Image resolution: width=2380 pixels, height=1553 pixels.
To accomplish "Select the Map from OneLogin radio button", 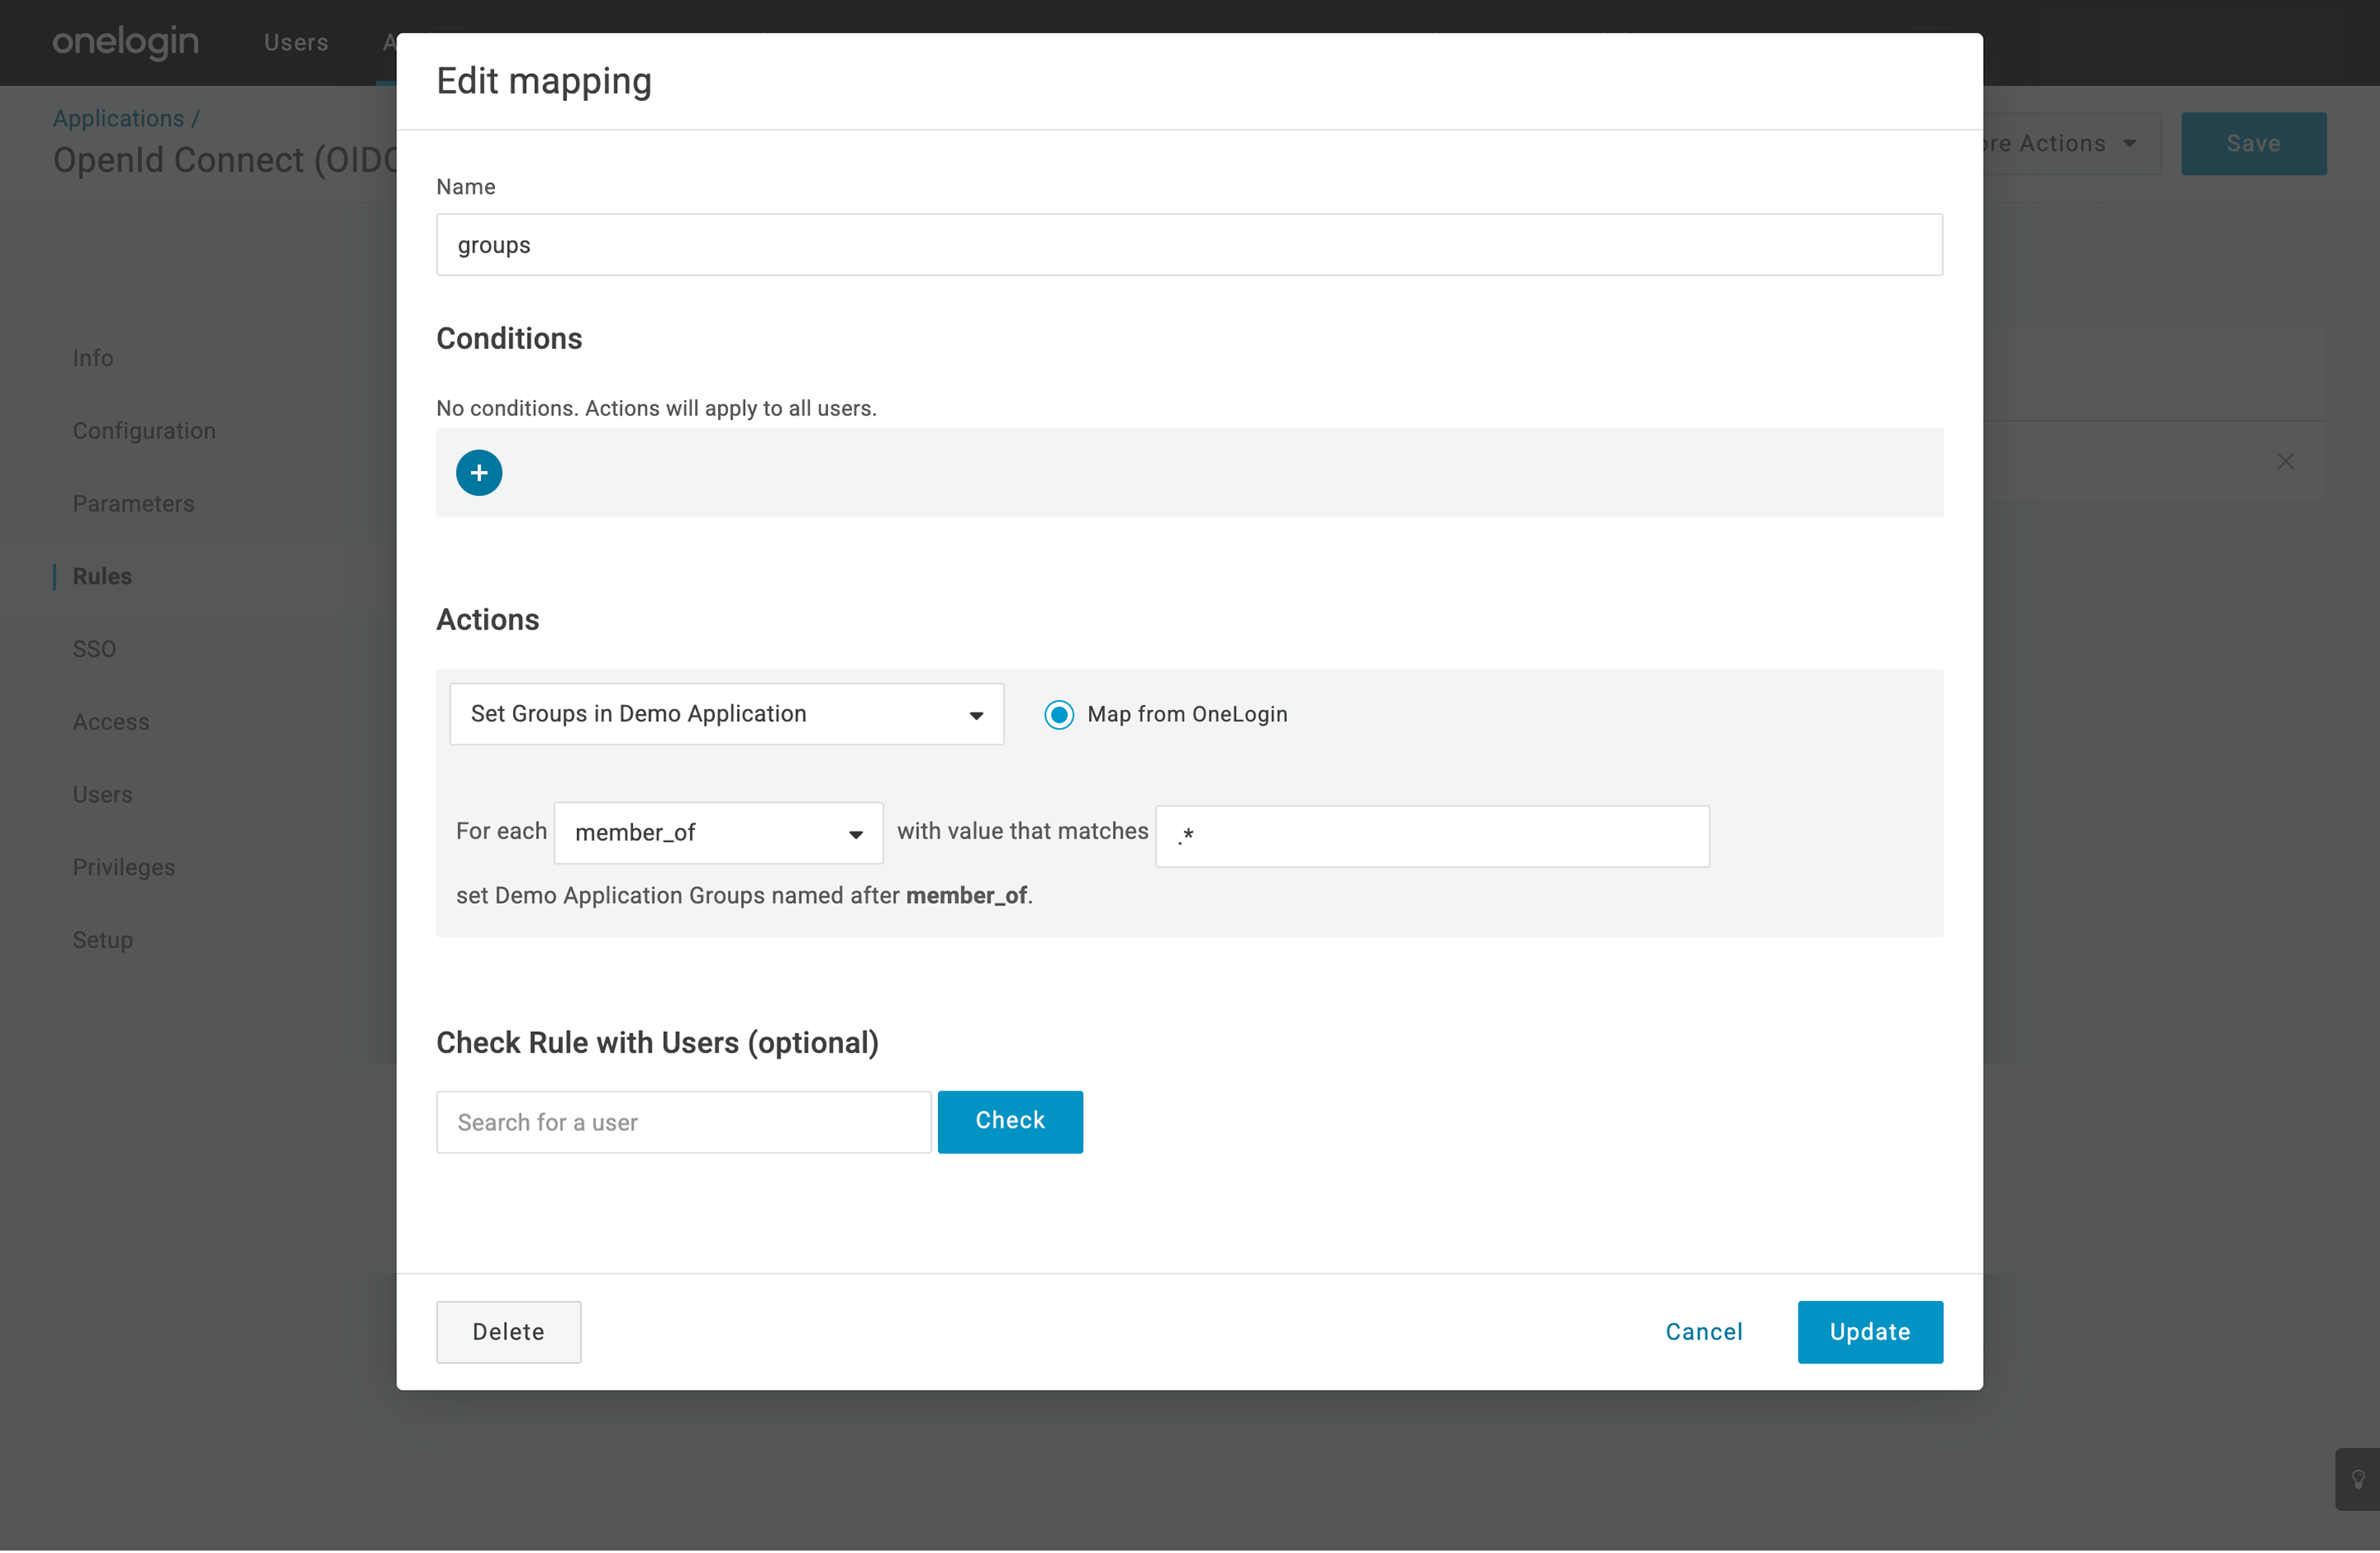I will (1059, 714).
